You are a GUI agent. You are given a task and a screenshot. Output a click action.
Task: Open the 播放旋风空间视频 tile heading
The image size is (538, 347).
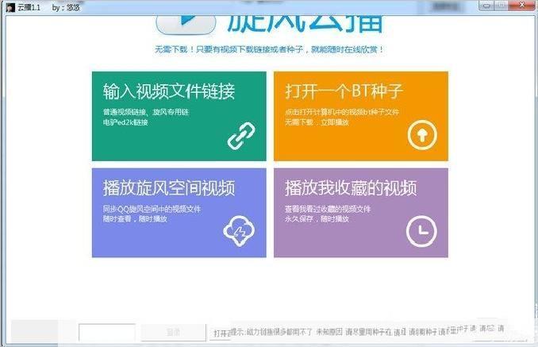tap(169, 187)
